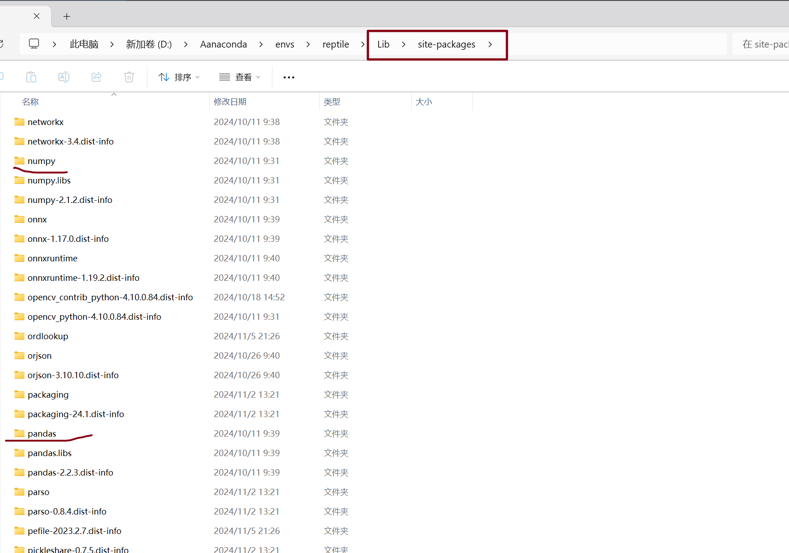Expand chevron after 此电脑 in address bar
This screenshot has width=789, height=553.
point(112,44)
